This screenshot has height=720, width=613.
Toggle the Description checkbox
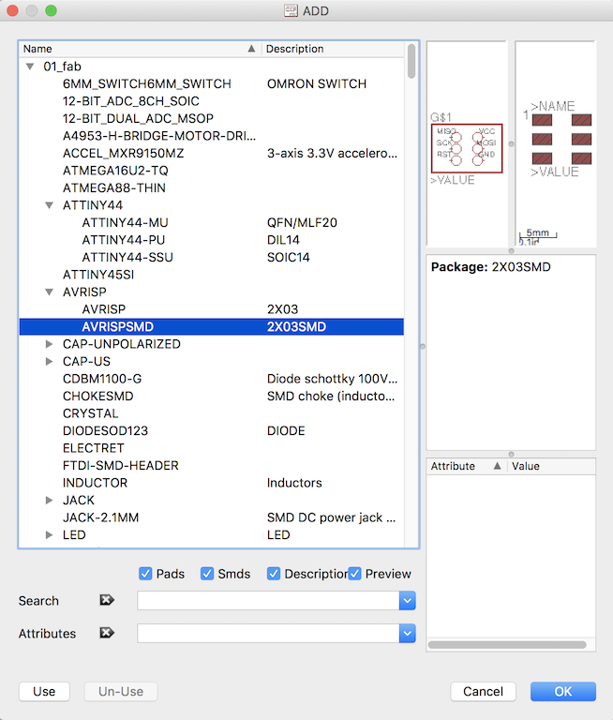coord(274,574)
